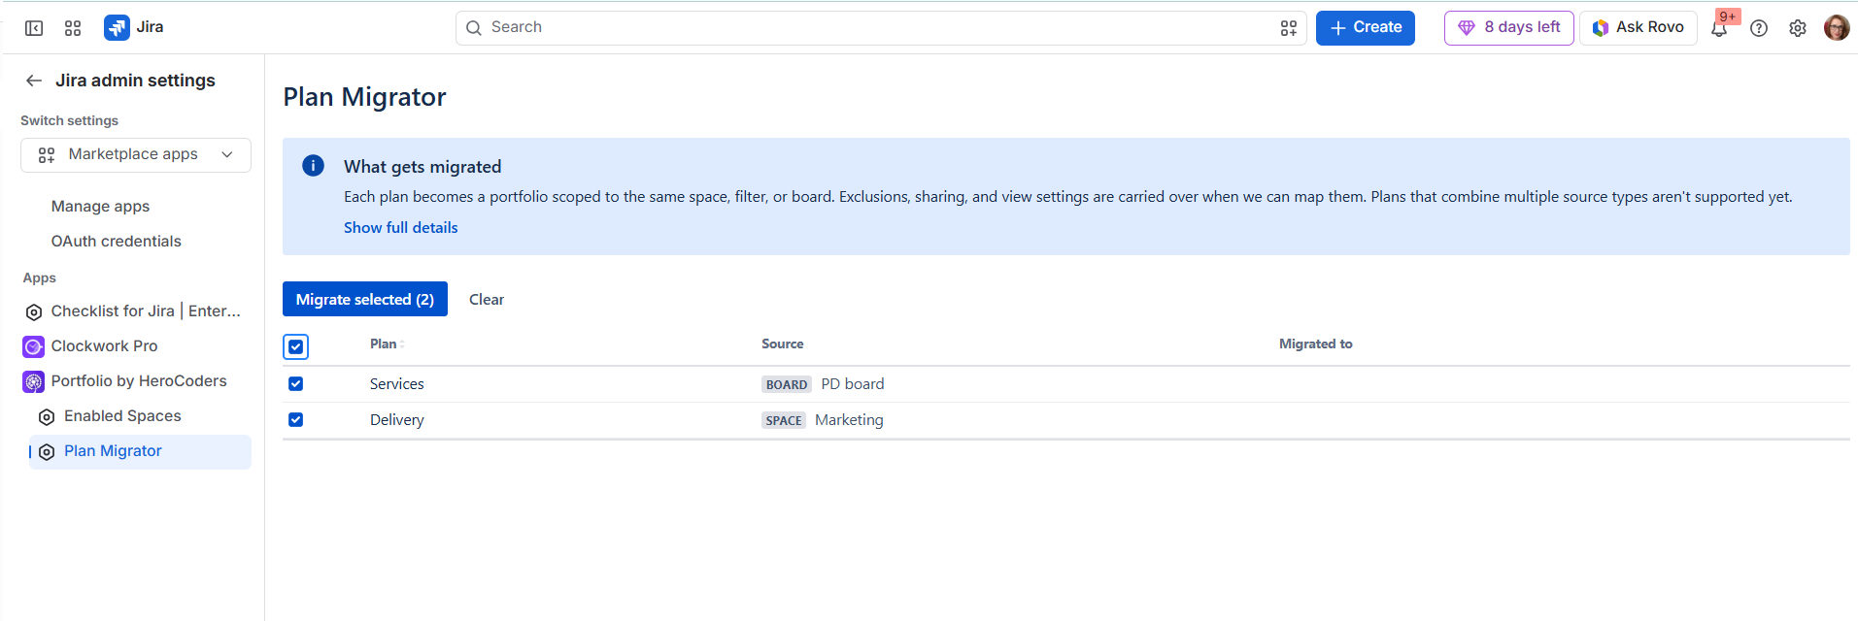Click the Delivery plan name
Viewport: 1858px width, 621px height.
[397, 420]
